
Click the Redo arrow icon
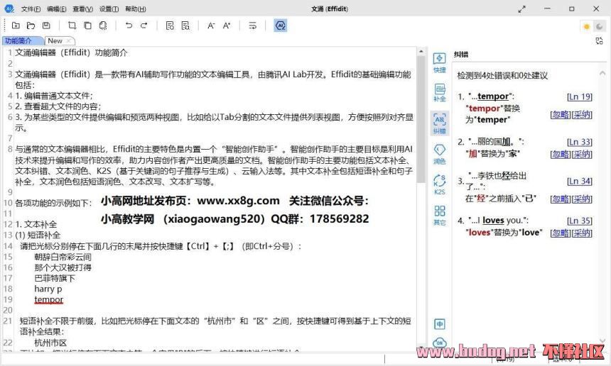click(144, 26)
